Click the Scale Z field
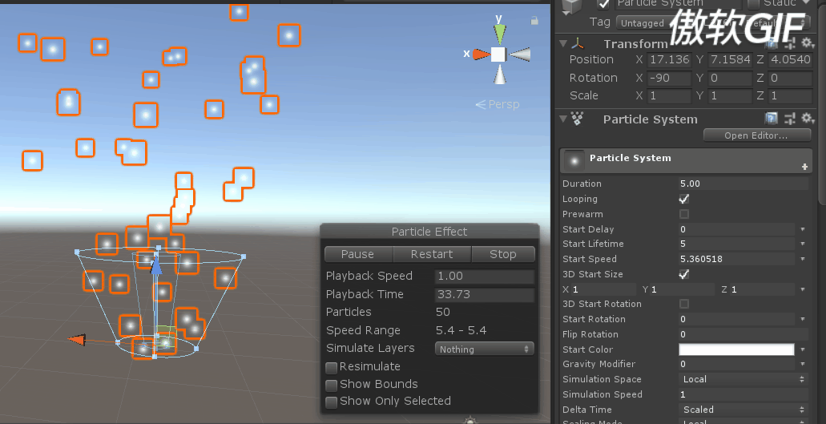This screenshot has height=424, width=826. (x=790, y=96)
